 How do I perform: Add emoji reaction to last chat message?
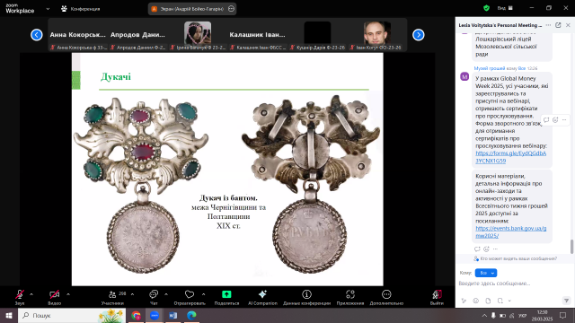click(486, 249)
